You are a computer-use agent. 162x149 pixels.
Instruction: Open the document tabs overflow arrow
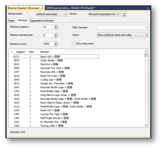point(148,8)
